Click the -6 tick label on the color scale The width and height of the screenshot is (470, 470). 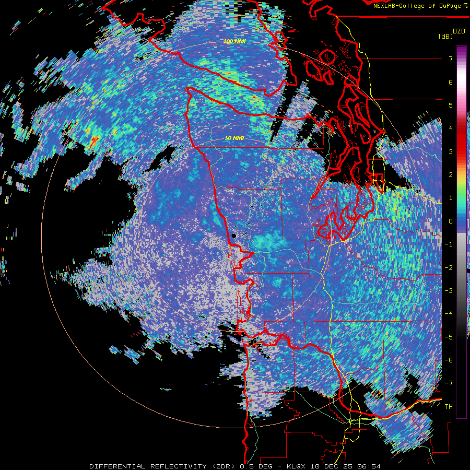(449, 360)
